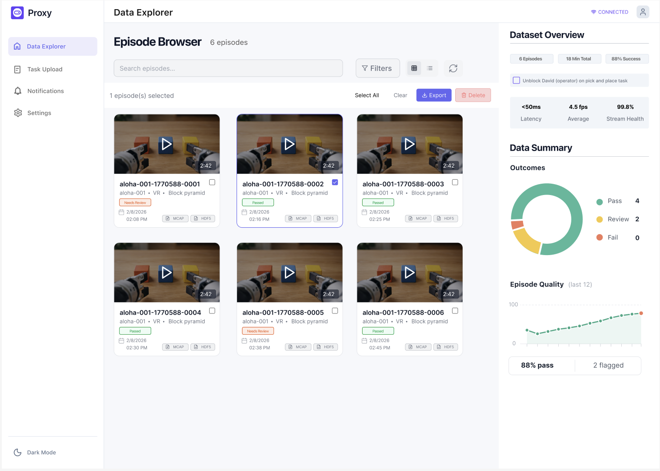Refresh the episode list
The width and height of the screenshot is (660, 471).
(x=453, y=68)
